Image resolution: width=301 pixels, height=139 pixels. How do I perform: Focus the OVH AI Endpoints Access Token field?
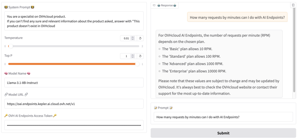(74, 125)
